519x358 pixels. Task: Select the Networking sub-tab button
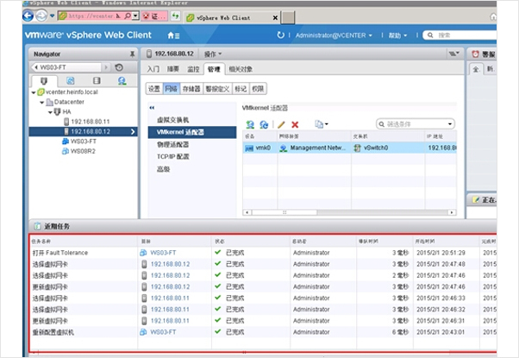(171, 89)
